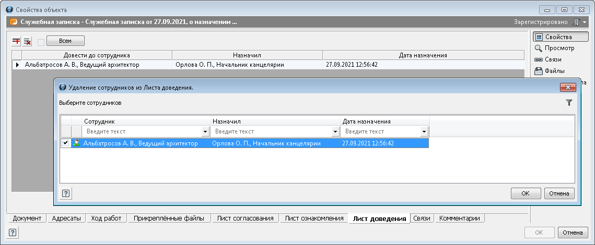Expand the Дата назначения filter dropdown
This screenshot has width=595, height=245.
click(x=424, y=132)
